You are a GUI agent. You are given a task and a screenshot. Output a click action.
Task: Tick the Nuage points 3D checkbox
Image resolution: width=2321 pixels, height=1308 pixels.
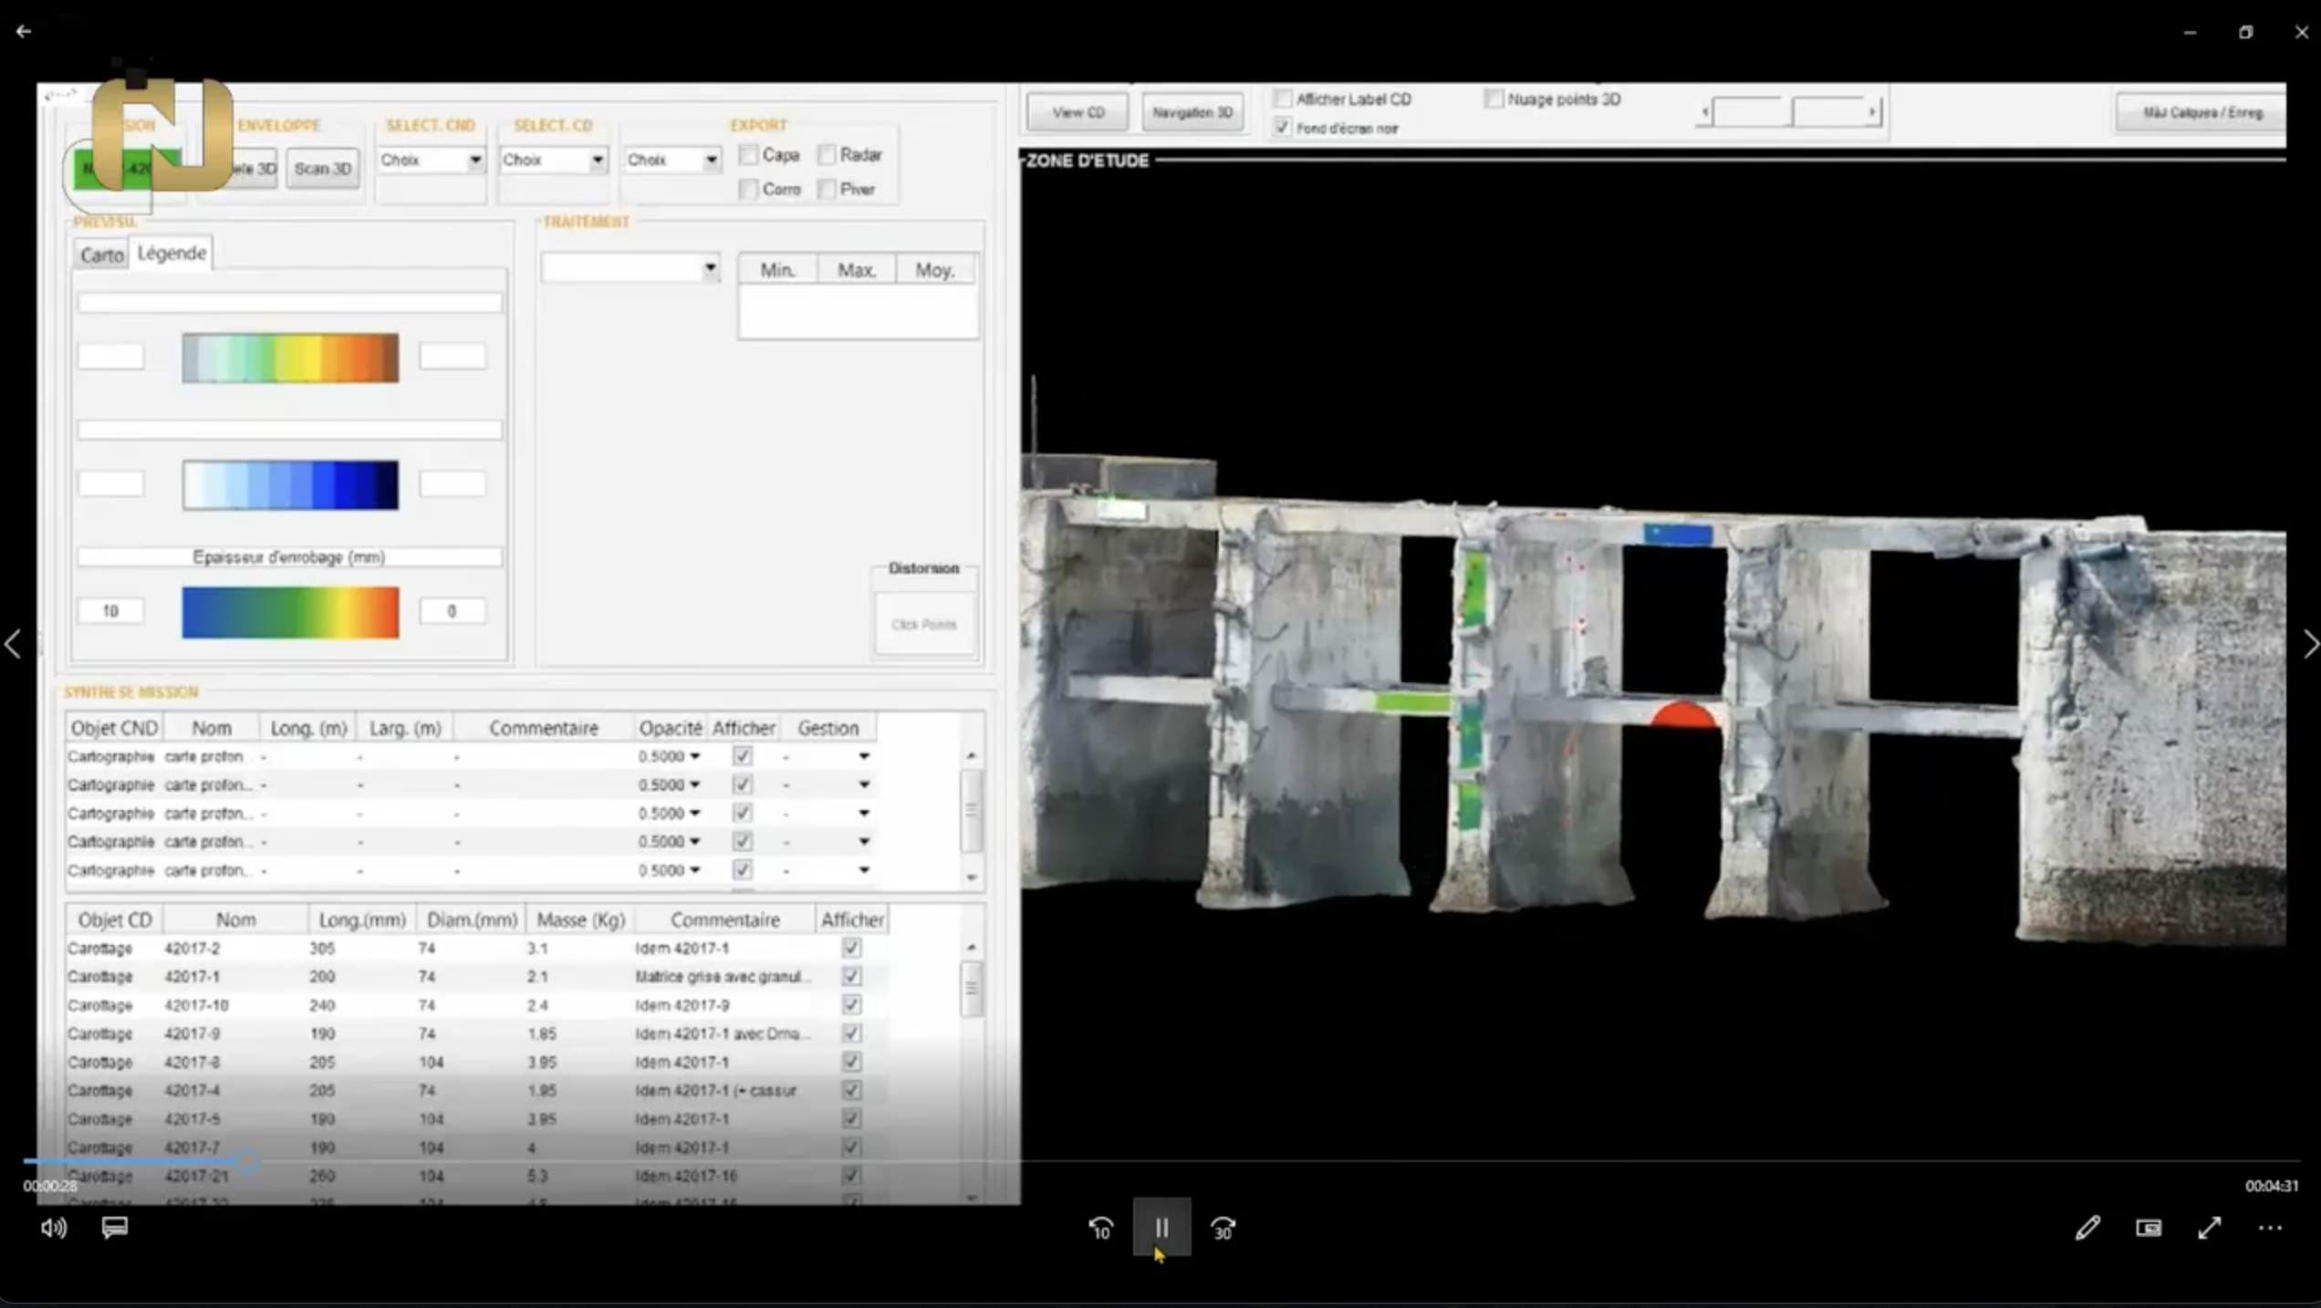click(x=1494, y=99)
